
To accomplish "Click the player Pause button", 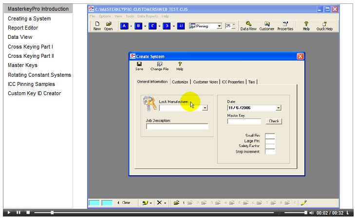I will pos(19,213).
